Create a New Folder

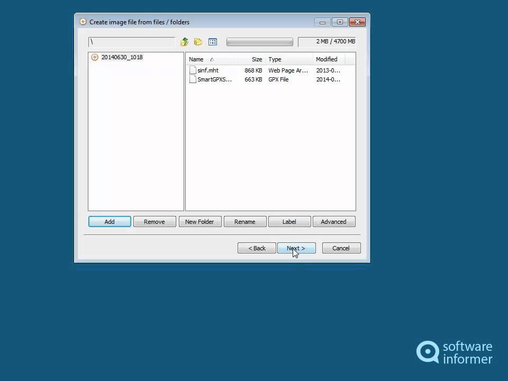[x=200, y=222]
